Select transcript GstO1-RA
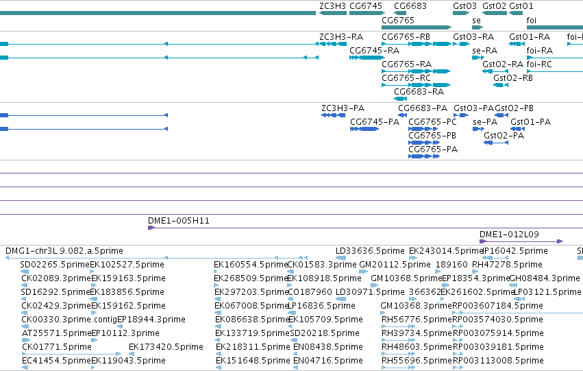Screen dimensions: 583x371 tap(517, 44)
